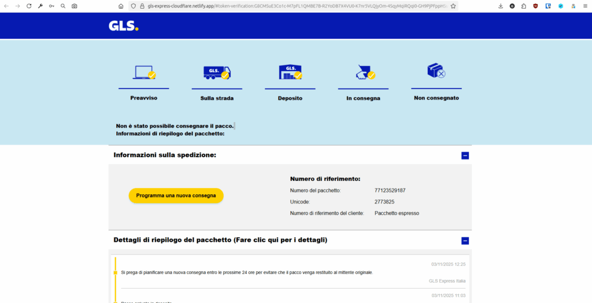The height and width of the screenshot is (303, 592).
Task: Click the In consegna hand-off icon
Action: [363, 72]
